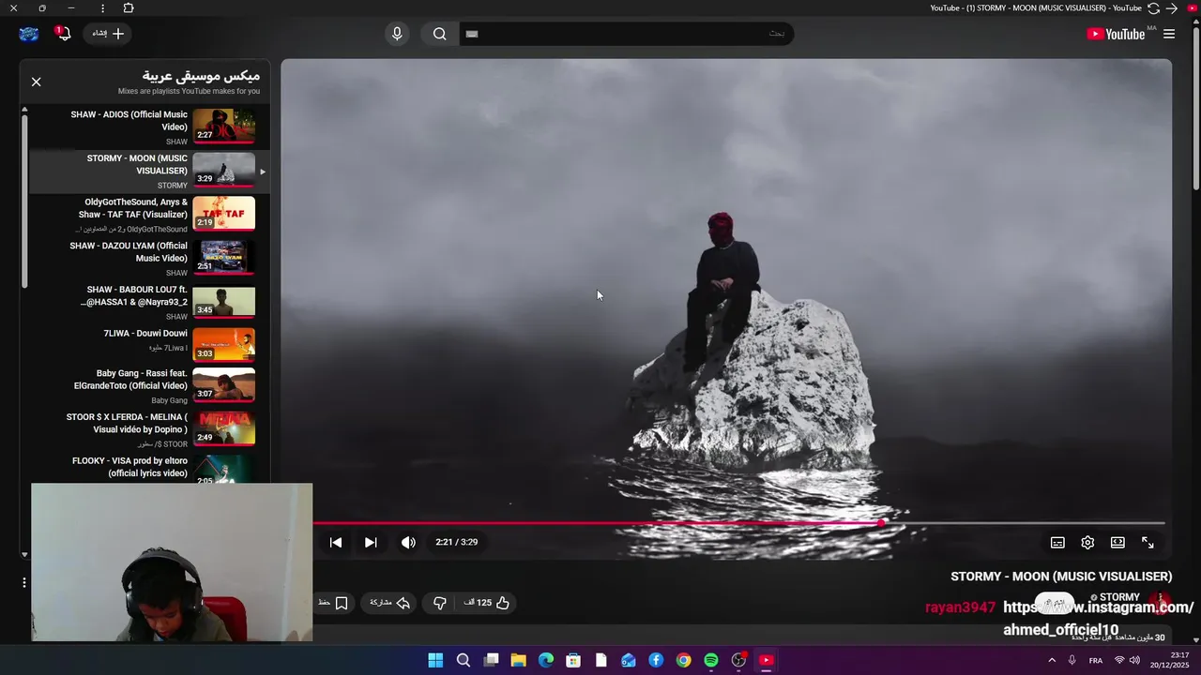Focus the YouTube search input field
The height and width of the screenshot is (675, 1201).
coord(626,34)
